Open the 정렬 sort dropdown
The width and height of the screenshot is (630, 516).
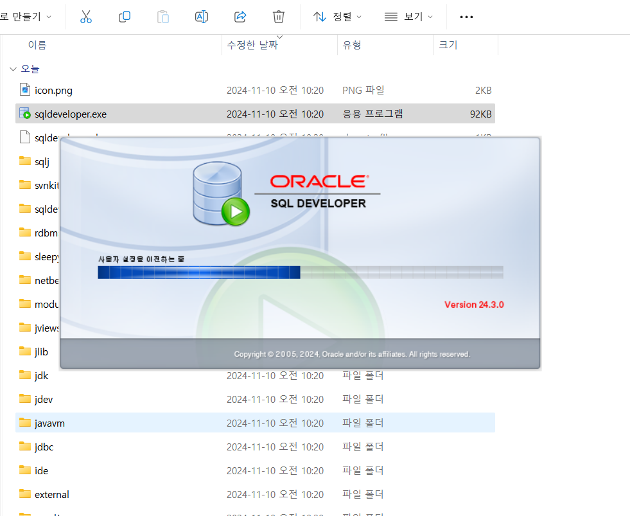tap(338, 17)
